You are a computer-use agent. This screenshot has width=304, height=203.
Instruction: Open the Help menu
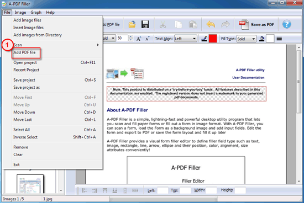click(50, 12)
